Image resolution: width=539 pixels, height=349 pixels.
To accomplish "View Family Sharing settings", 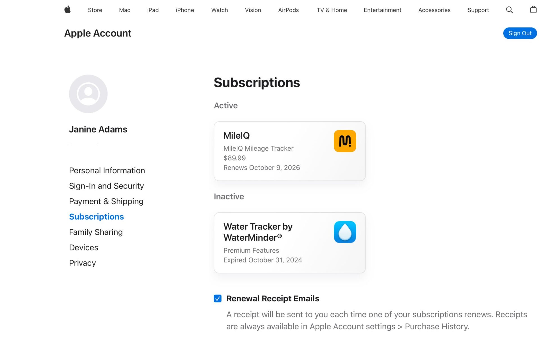I will point(96,232).
